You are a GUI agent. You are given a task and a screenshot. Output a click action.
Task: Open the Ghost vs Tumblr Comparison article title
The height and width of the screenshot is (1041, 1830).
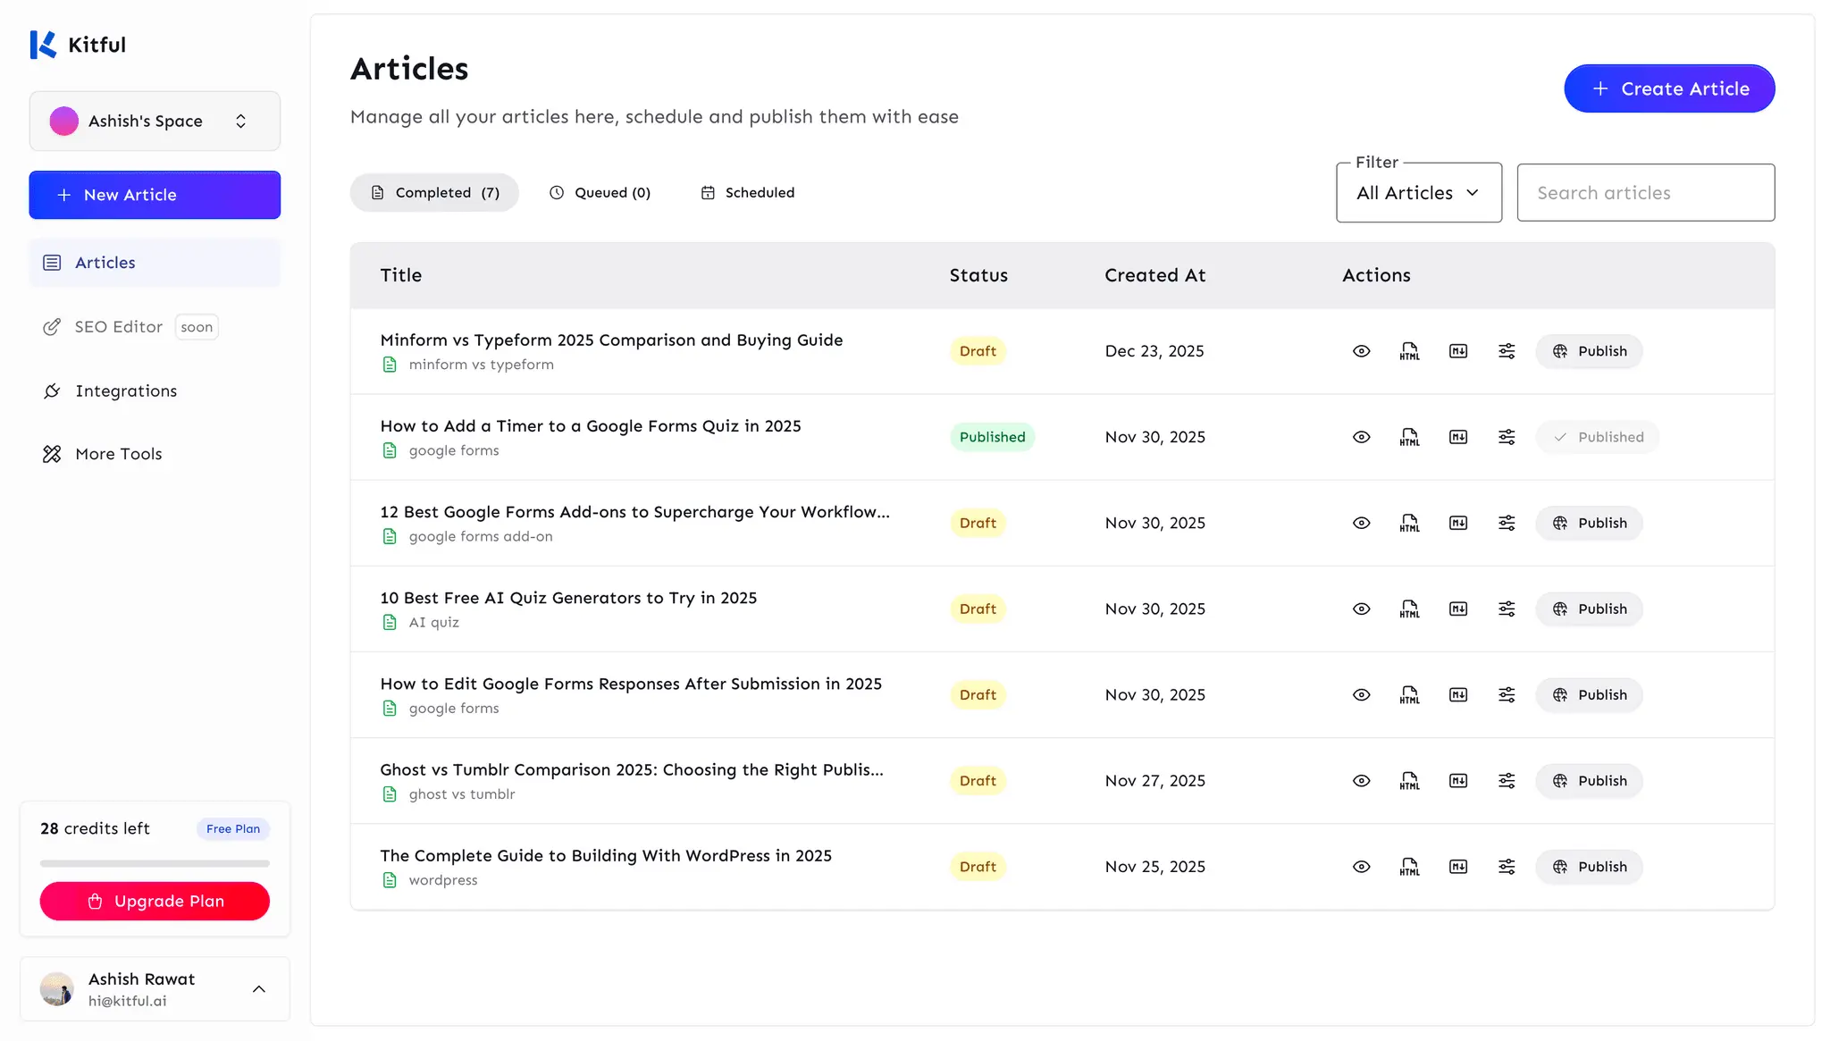tap(632, 769)
